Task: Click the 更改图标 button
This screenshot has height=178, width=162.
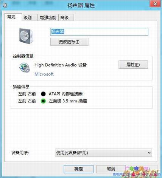Action: click(x=69, y=42)
